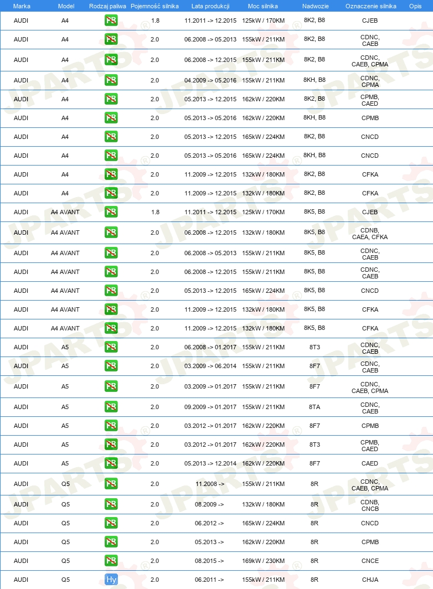Click the Opis column header

[x=415, y=6]
